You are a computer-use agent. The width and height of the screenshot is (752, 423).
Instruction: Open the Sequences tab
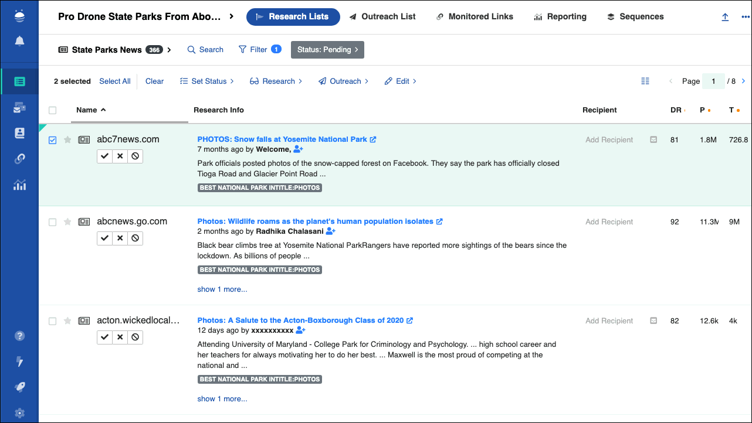(x=635, y=16)
